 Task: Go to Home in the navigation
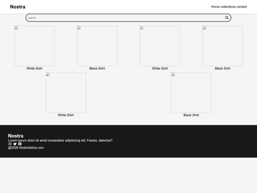click(215, 7)
